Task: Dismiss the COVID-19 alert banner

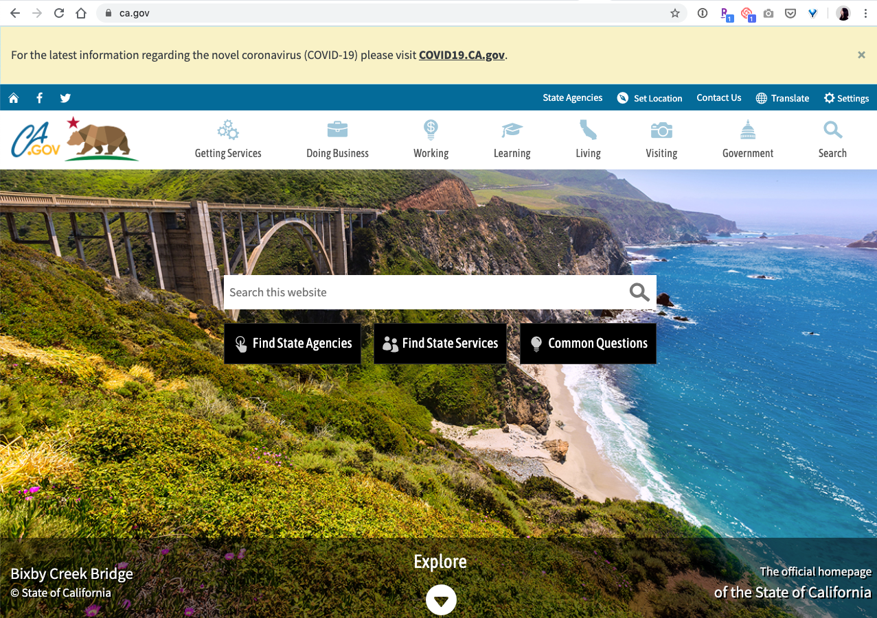Action: (x=861, y=55)
